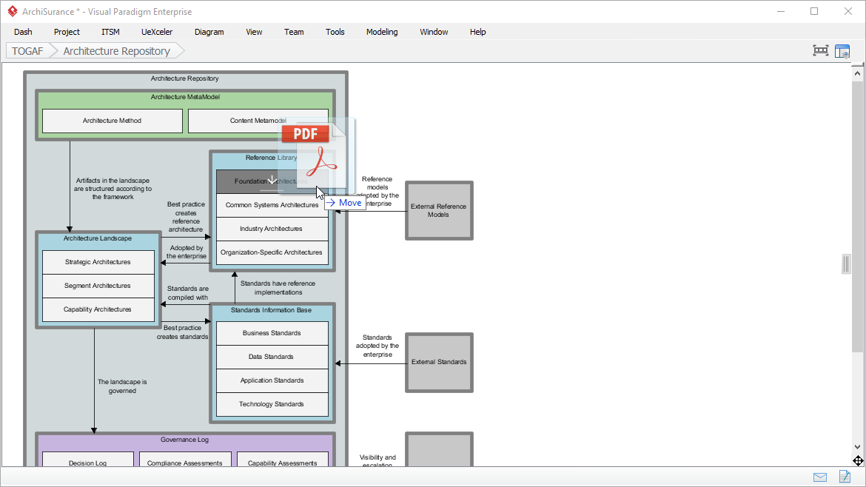This screenshot has height=487, width=866.
Task: Select the External Standards shape
Action: pyautogui.click(x=439, y=362)
